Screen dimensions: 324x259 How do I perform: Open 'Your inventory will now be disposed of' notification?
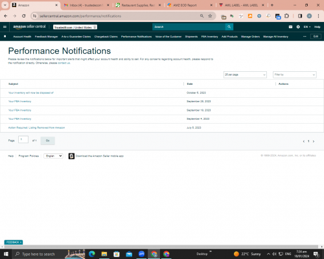pos(30,93)
